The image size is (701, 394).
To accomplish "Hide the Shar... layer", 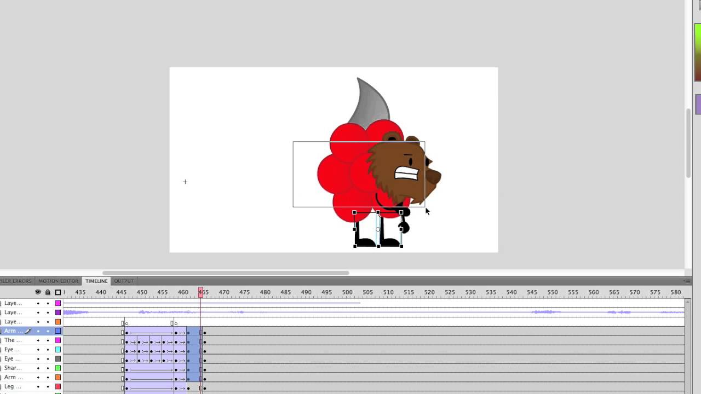I will (38, 368).
